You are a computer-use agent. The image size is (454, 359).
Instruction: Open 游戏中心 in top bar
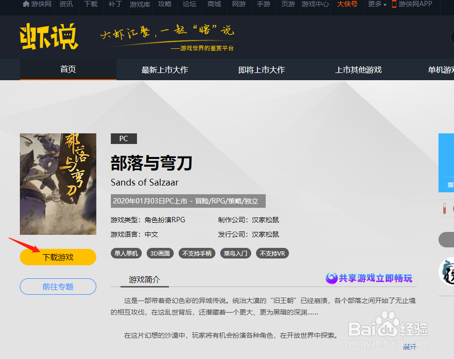315,4
